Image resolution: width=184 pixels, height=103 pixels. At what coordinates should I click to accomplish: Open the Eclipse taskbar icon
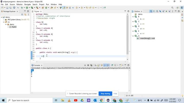click(x=108, y=100)
